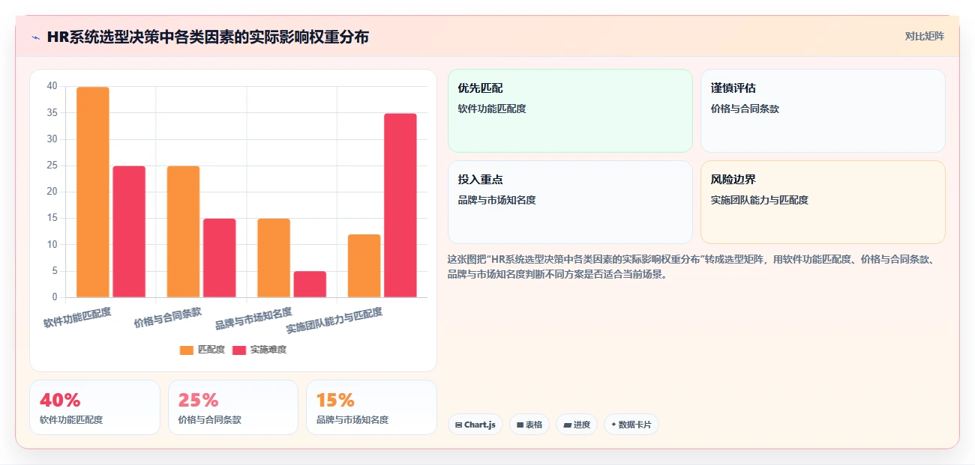Click the description paragraph starting 这张图把
This screenshot has width=975, height=465.
tap(690, 267)
